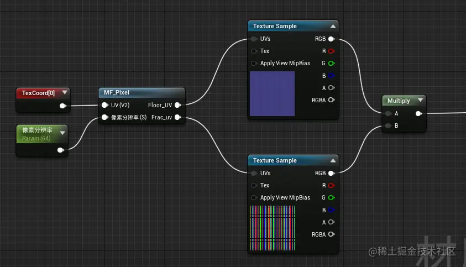Click the 像素分辨率 parameter output pin
The image size is (466, 267).
click(x=61, y=150)
